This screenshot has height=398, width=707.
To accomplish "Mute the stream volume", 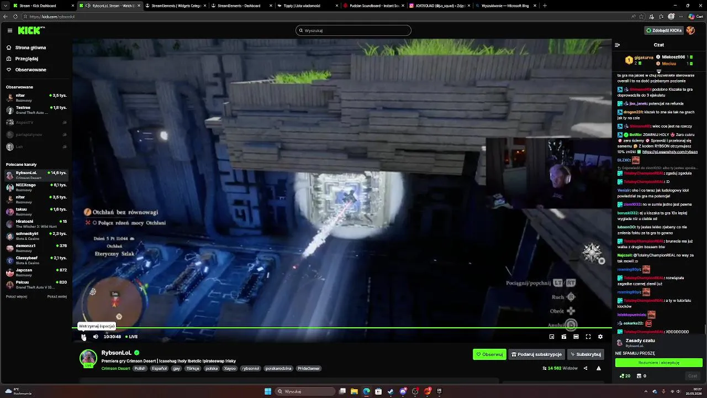I will tap(96, 337).
